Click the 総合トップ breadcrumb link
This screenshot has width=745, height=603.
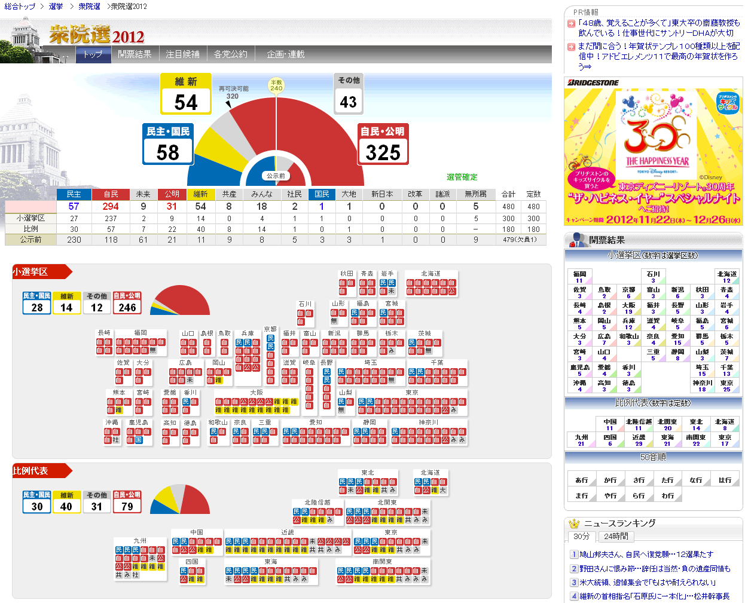(x=20, y=7)
